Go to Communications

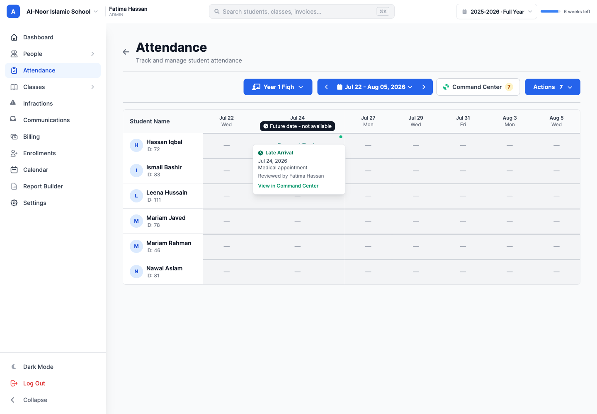pyautogui.click(x=53, y=120)
